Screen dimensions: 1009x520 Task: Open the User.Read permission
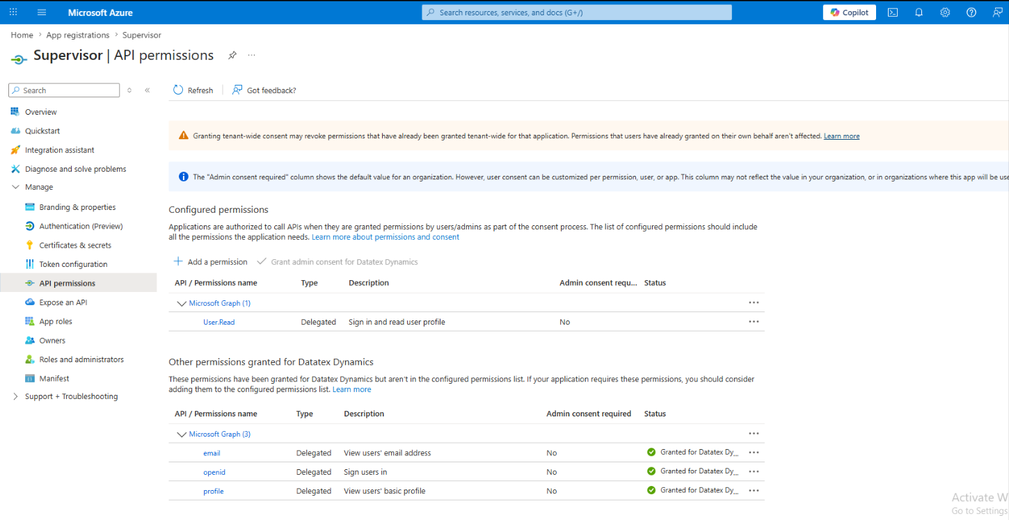(219, 323)
